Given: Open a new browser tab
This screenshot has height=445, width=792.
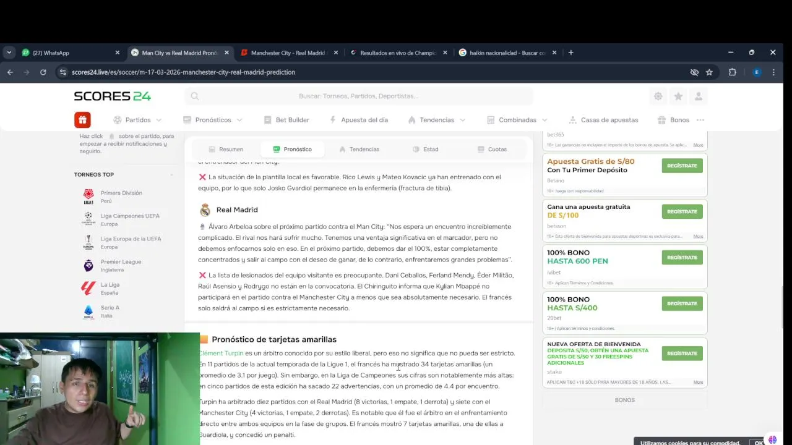Looking at the screenshot, I should pos(570,53).
